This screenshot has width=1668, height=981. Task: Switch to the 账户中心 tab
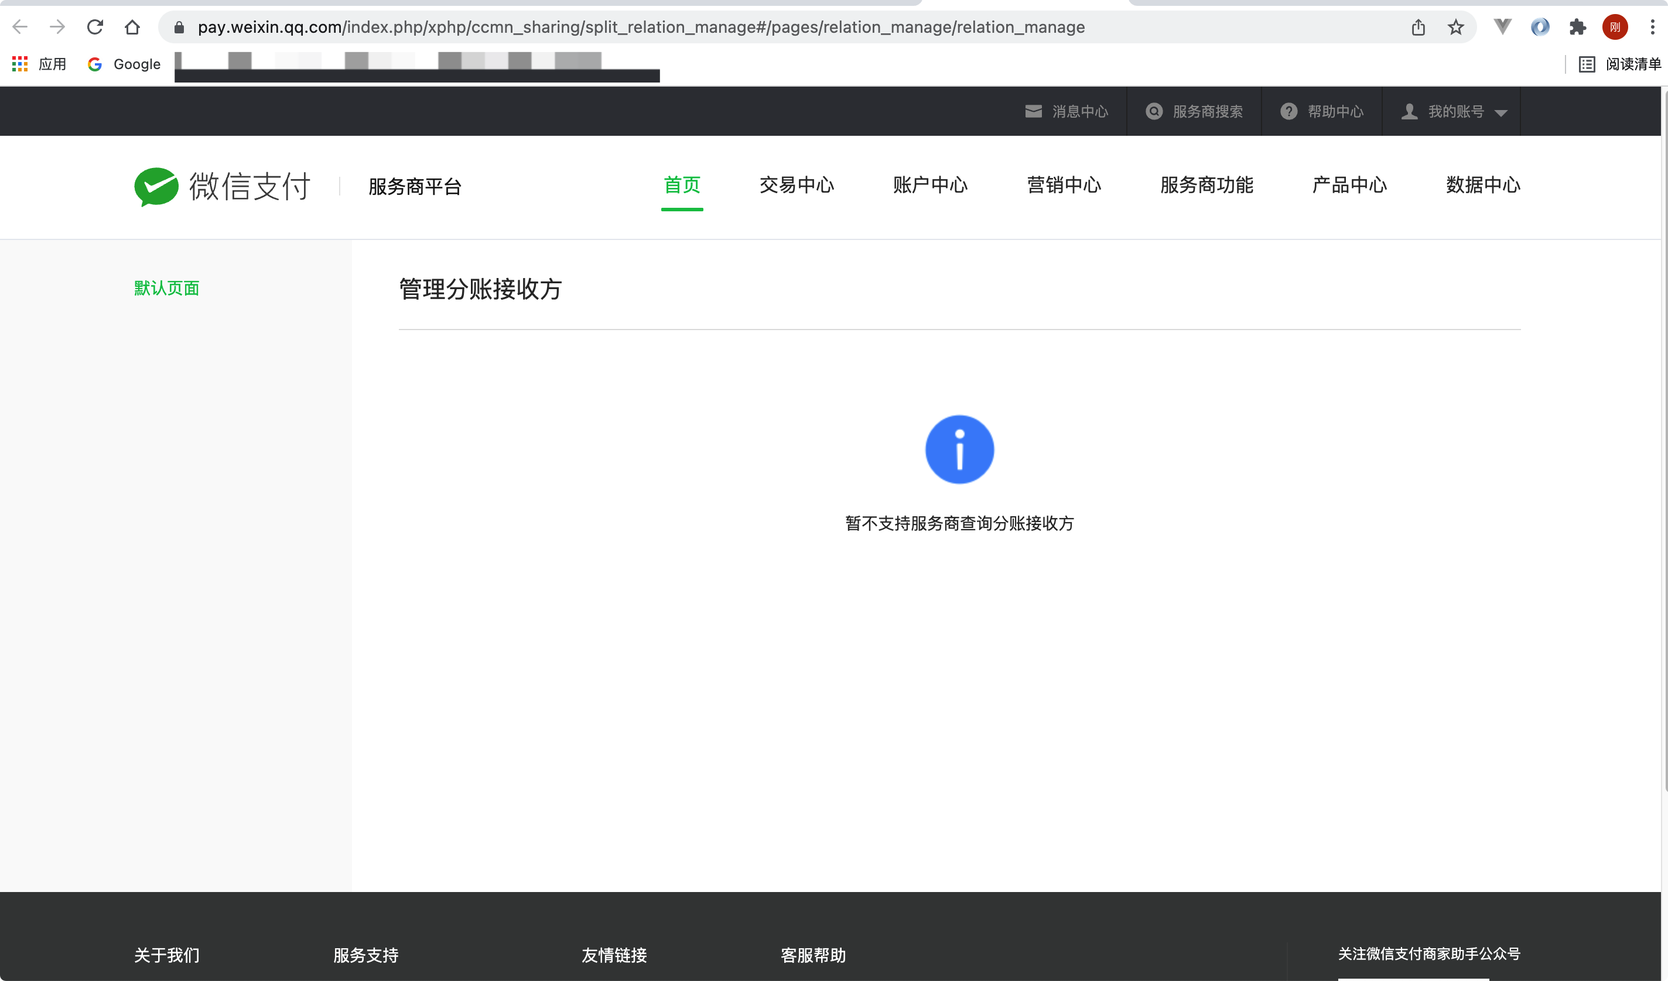(930, 185)
